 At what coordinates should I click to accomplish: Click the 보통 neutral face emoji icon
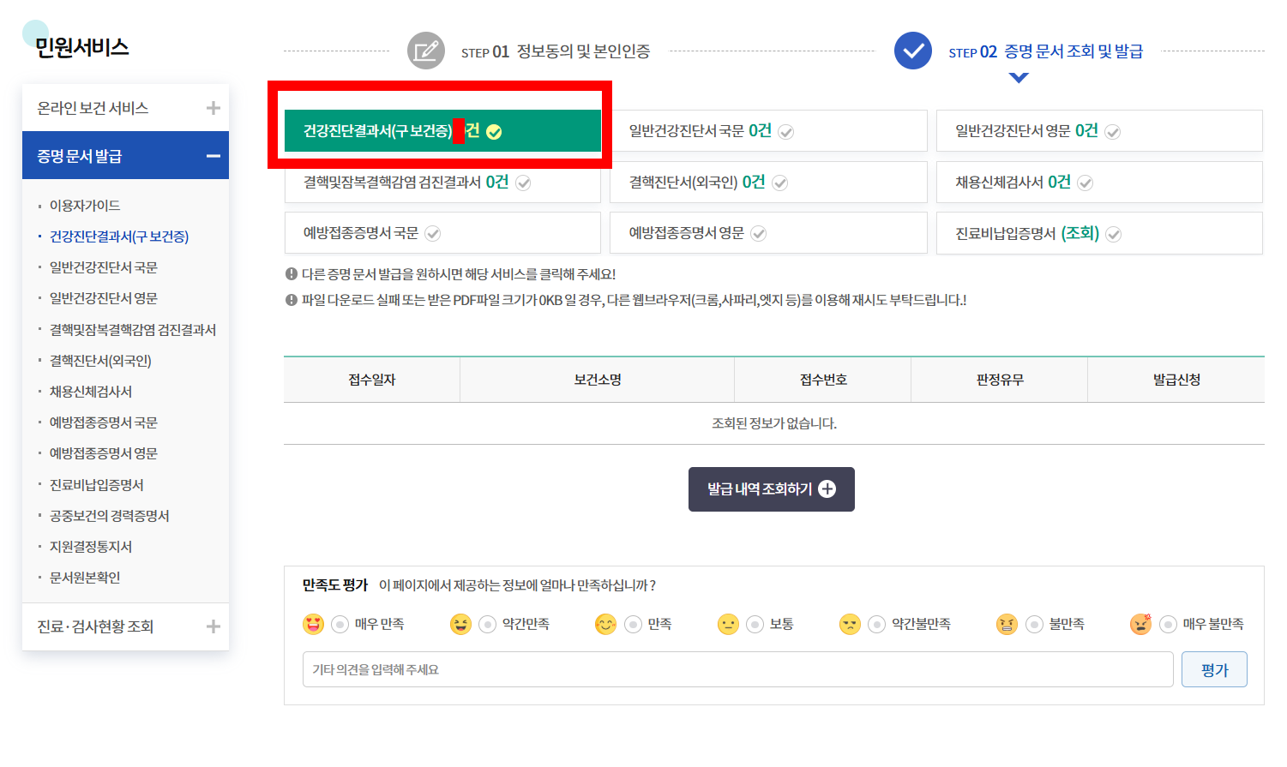point(728,624)
